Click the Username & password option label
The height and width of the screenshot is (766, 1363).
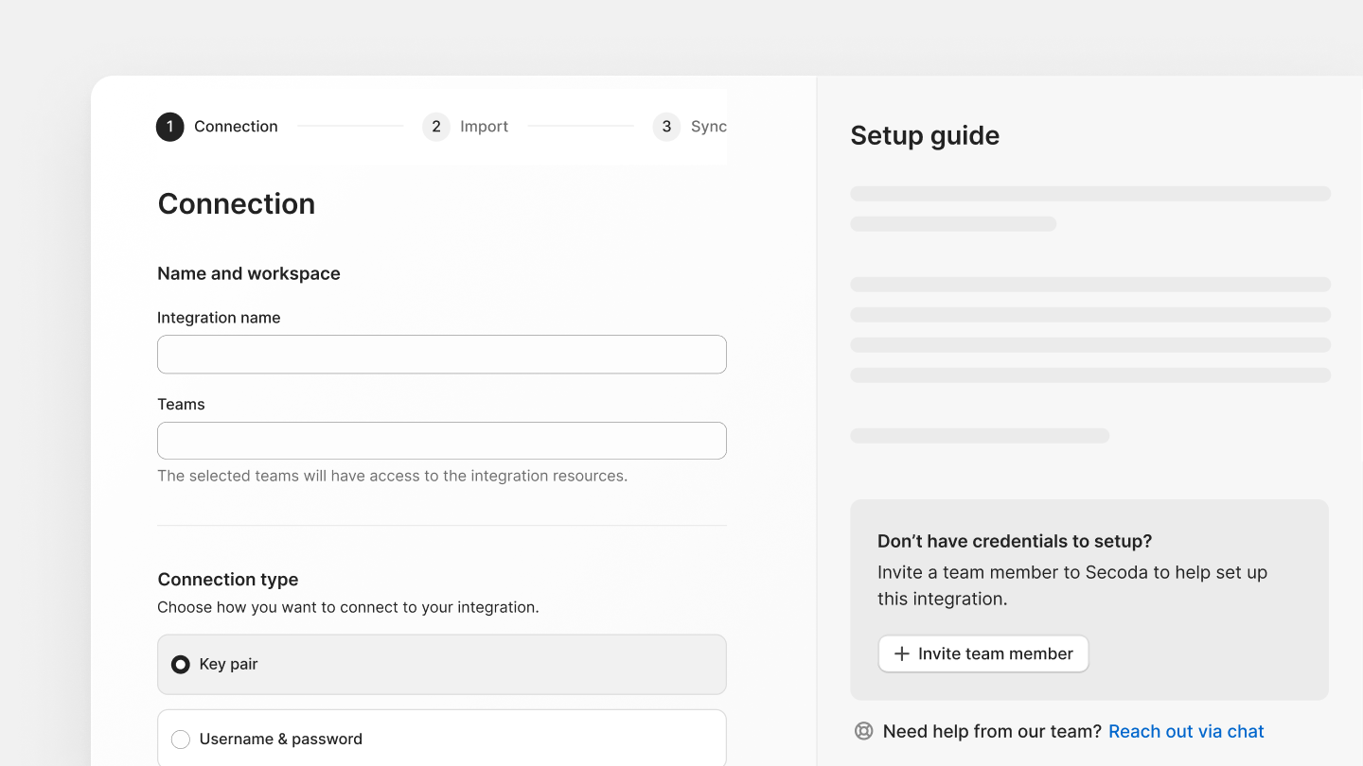280,740
